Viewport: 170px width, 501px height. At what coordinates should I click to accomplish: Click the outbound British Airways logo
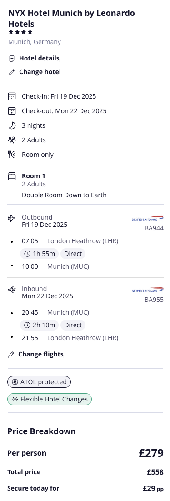click(148, 219)
